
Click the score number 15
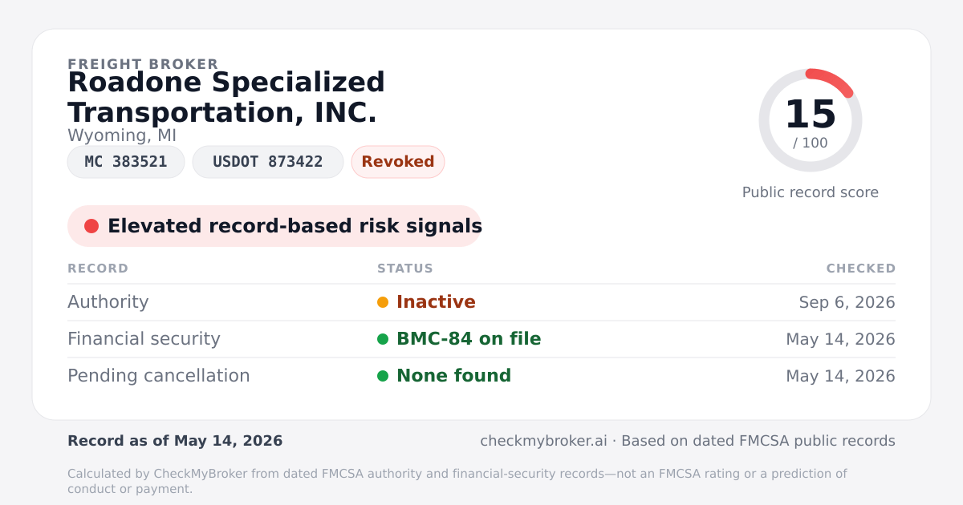tap(811, 115)
